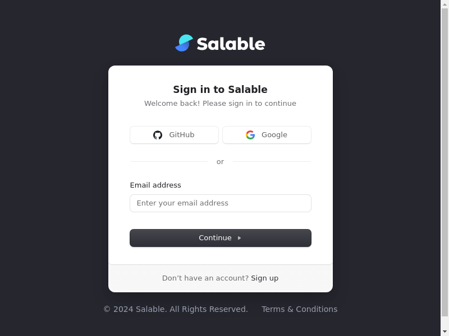The image size is (449, 336).
Task: Click the multicolor Google G icon
Action: 250,135
